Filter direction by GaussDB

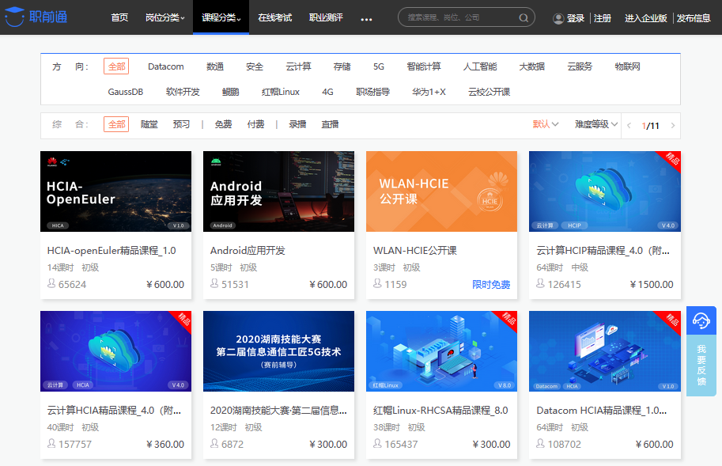pos(125,92)
